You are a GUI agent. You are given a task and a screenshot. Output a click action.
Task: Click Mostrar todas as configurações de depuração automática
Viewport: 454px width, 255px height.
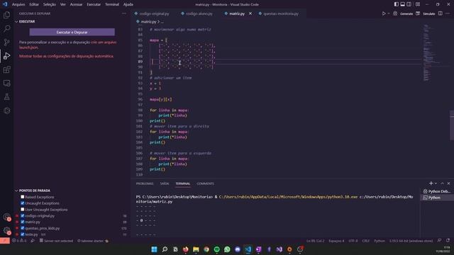(66, 56)
